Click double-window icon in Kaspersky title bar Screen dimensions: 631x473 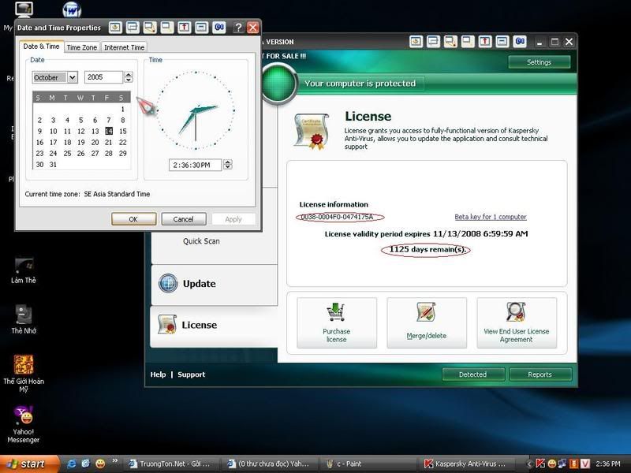433,42
